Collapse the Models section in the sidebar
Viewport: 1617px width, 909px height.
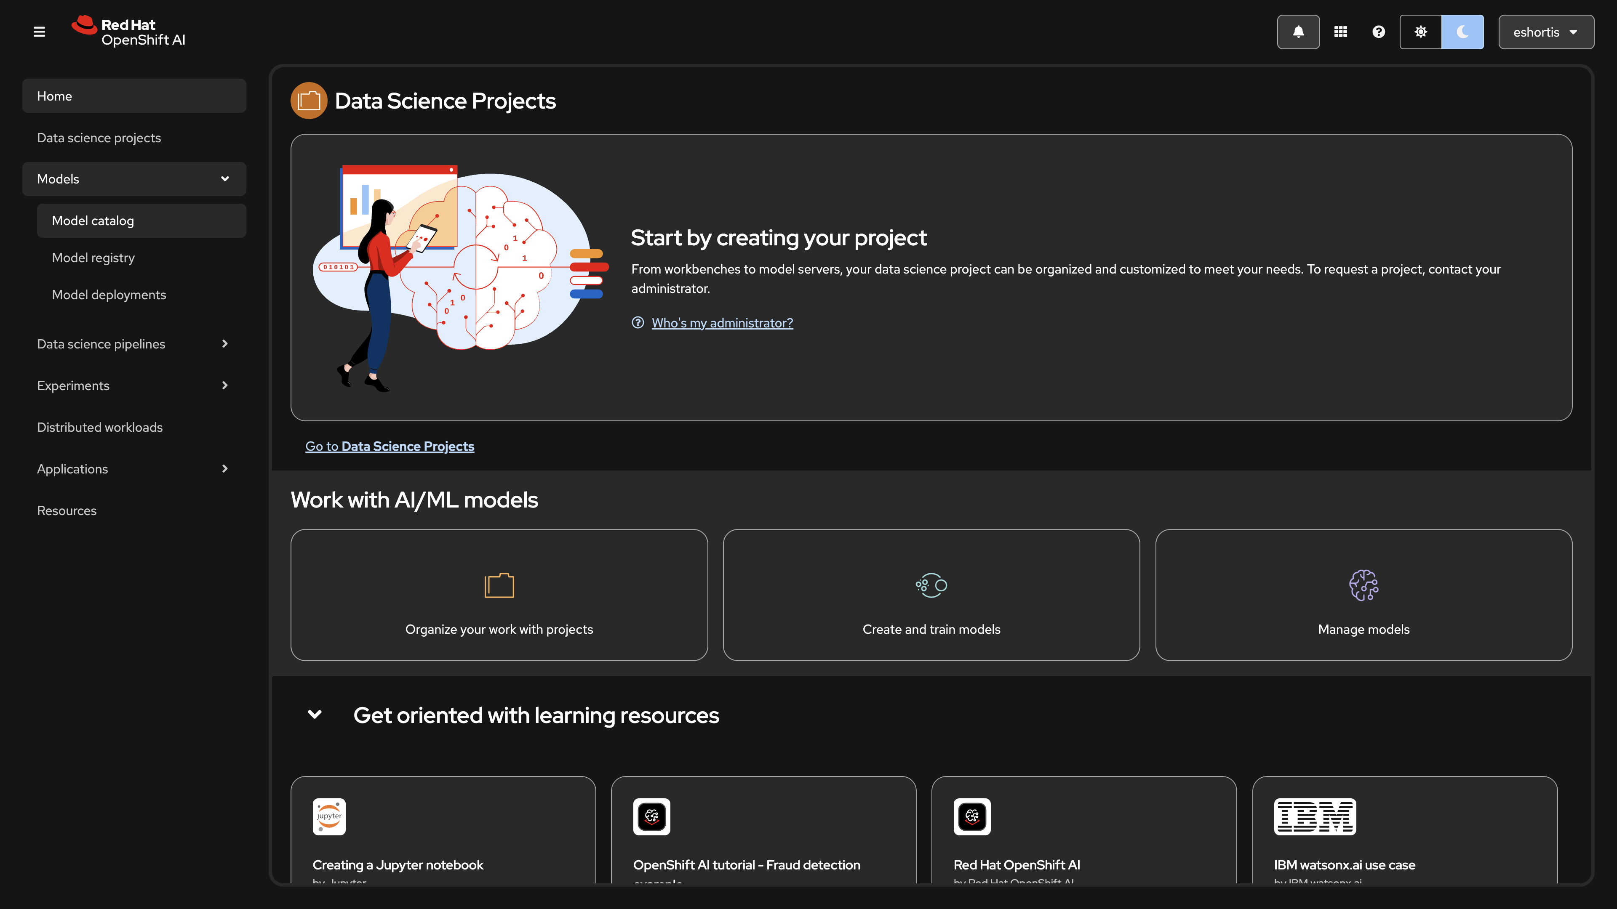(225, 179)
